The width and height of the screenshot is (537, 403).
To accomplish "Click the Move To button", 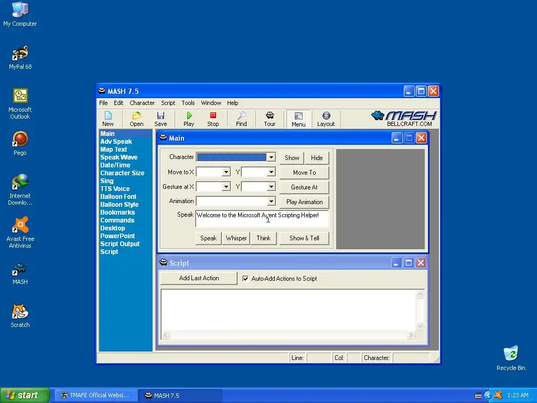I will pos(305,172).
